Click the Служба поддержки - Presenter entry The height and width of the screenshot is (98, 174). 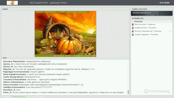(146, 35)
